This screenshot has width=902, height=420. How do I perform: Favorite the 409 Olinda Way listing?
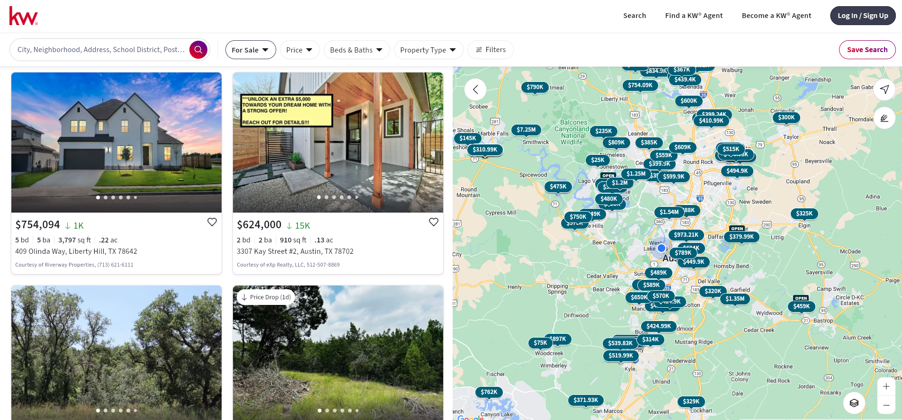[x=212, y=222]
